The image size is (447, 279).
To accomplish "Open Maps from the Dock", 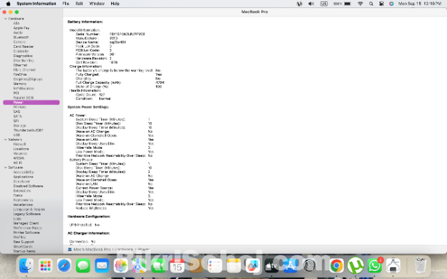I will pyautogui.click(x=140, y=266).
